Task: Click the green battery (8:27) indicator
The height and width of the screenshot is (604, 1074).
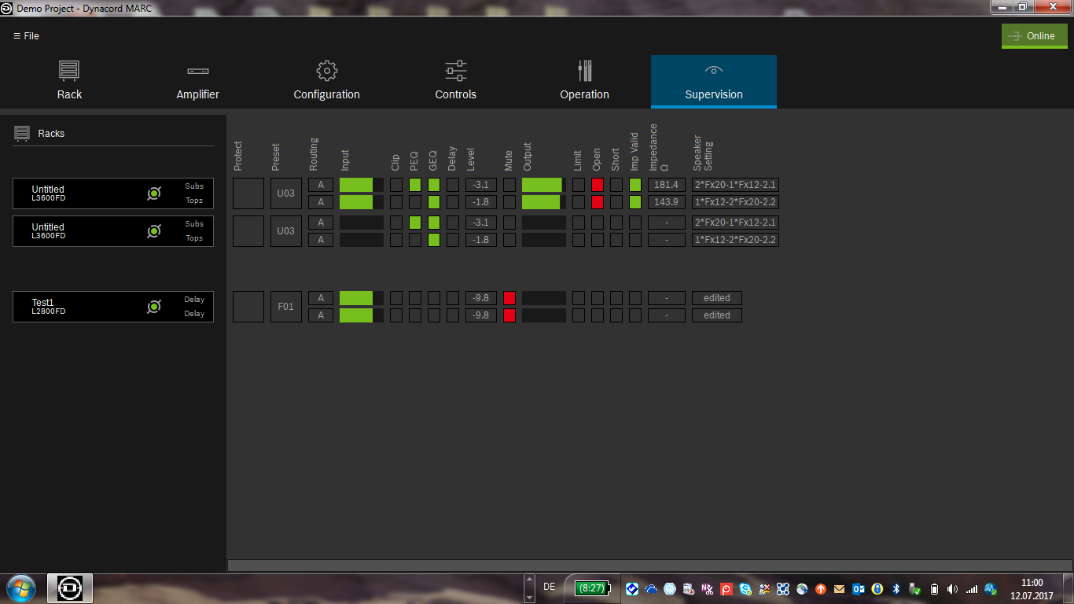Action: coord(591,587)
